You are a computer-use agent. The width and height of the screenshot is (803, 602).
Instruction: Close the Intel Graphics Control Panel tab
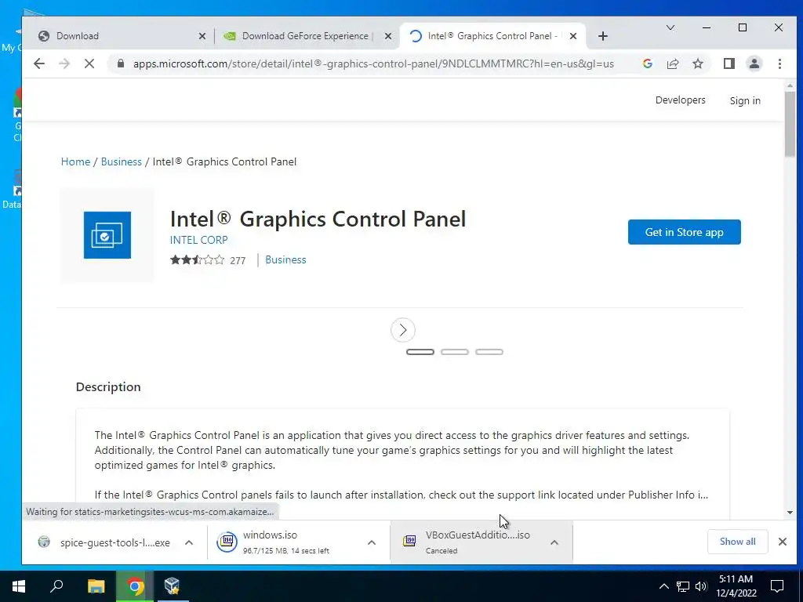(x=573, y=36)
